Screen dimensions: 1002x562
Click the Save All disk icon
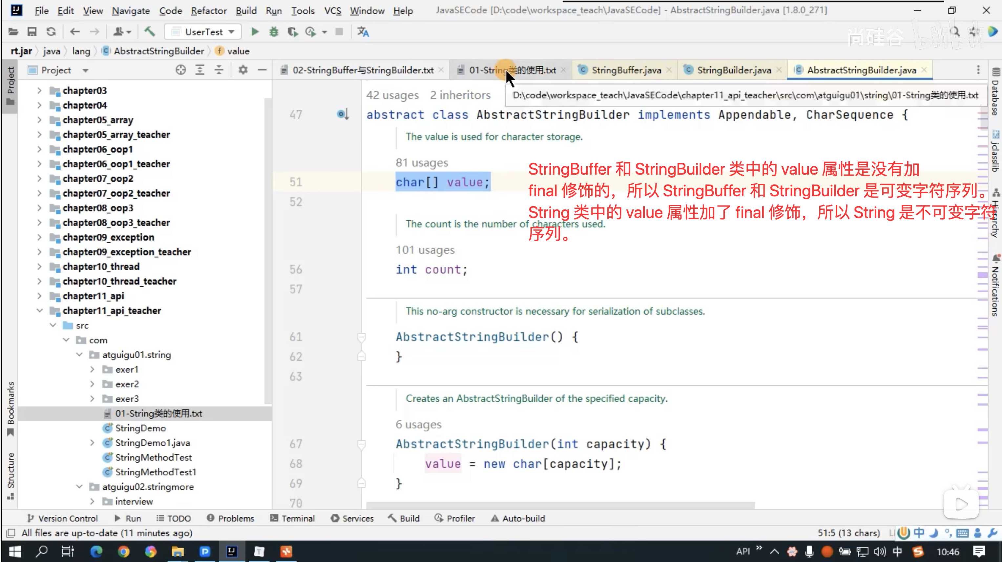coord(32,32)
